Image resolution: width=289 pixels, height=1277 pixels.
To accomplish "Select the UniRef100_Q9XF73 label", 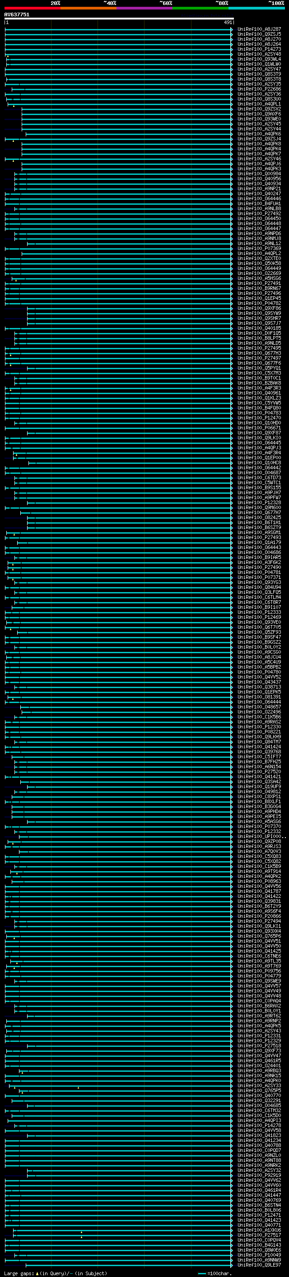I will (259, 1051).
